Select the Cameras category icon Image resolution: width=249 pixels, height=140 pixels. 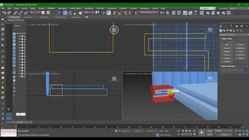pyautogui.click(x=231, y=30)
